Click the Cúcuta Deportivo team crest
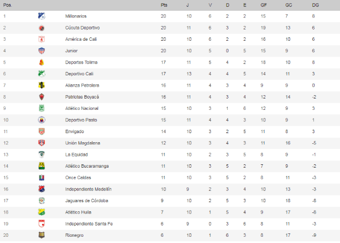 41,27
